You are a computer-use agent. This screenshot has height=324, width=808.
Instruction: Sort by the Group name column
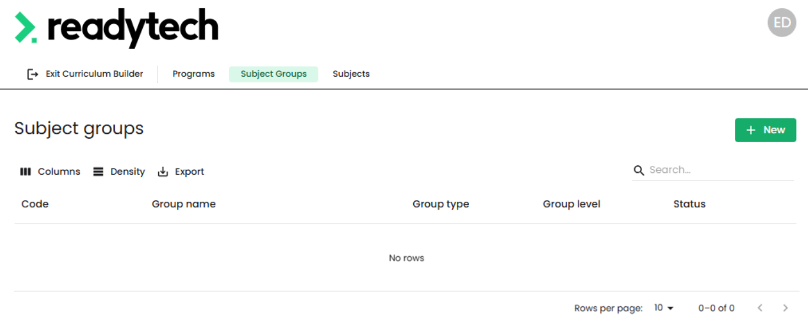coord(184,204)
